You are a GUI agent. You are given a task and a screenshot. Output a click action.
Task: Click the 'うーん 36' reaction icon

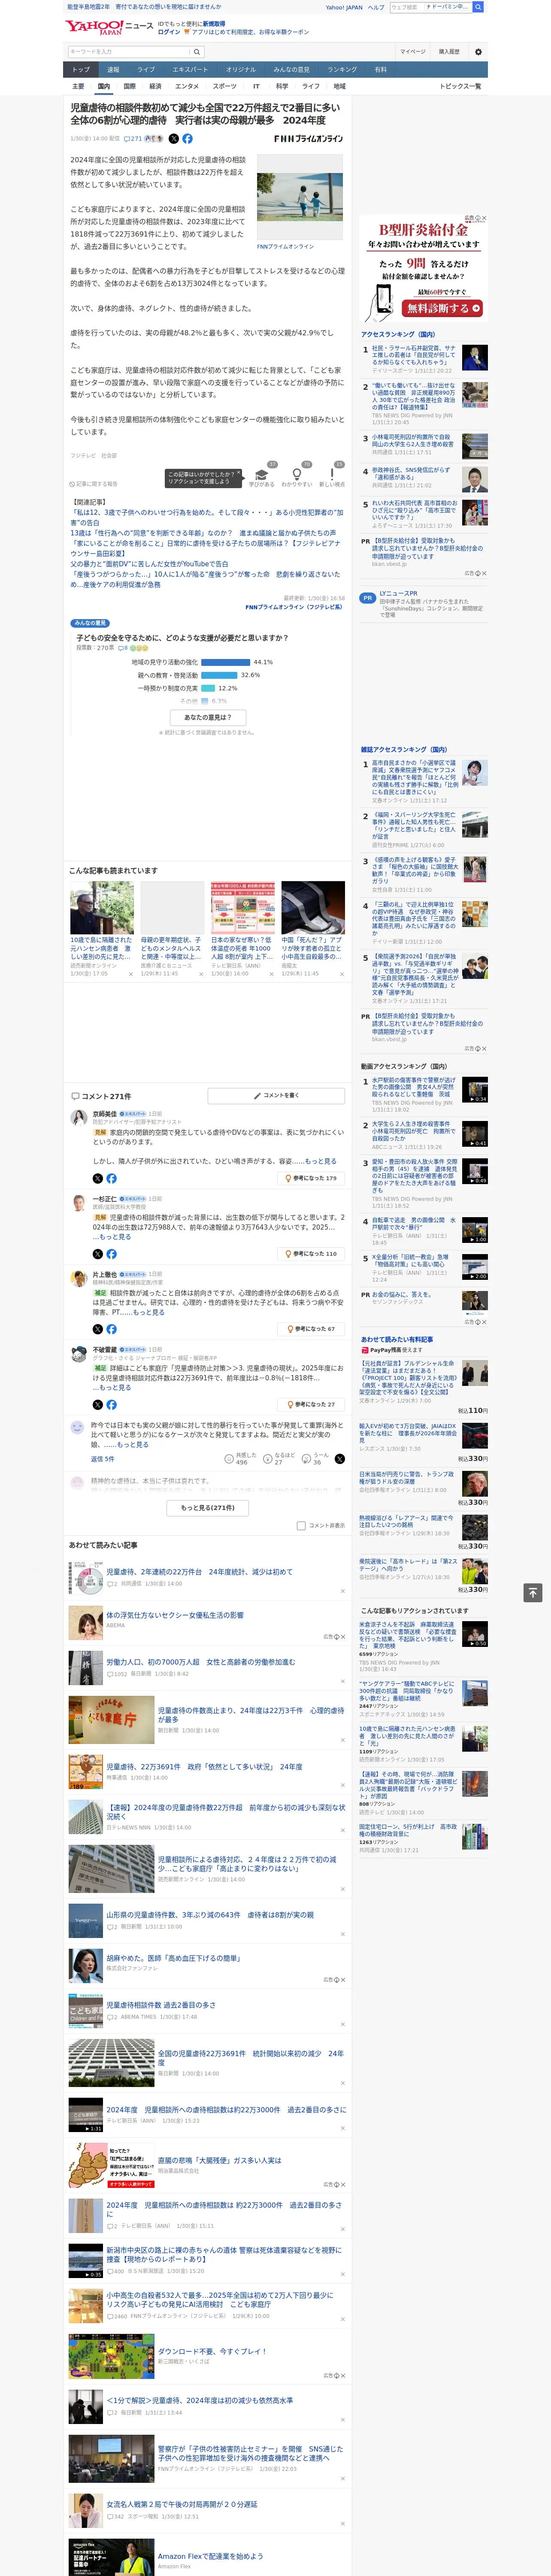point(306,1459)
